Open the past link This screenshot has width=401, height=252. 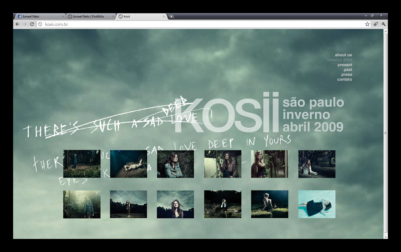click(348, 70)
